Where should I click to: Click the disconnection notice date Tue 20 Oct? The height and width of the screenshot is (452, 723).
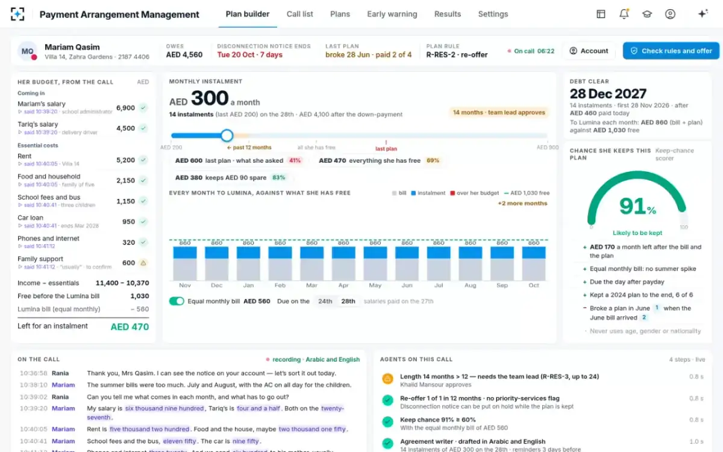tap(249, 55)
